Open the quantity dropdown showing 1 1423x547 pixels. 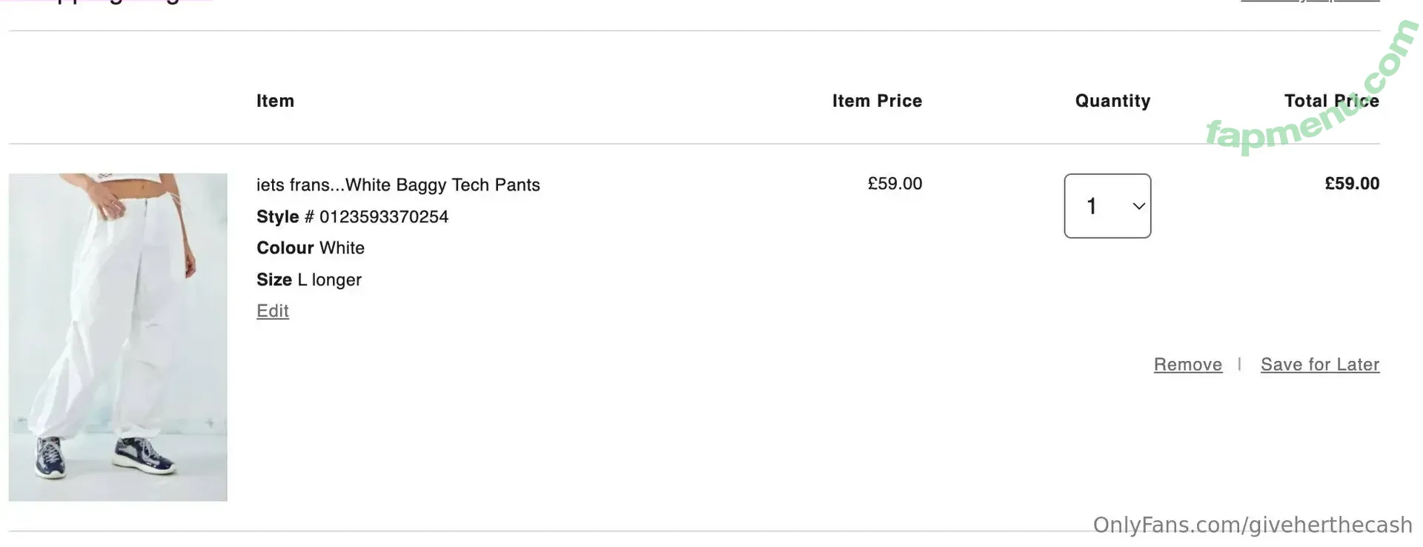[1107, 206]
